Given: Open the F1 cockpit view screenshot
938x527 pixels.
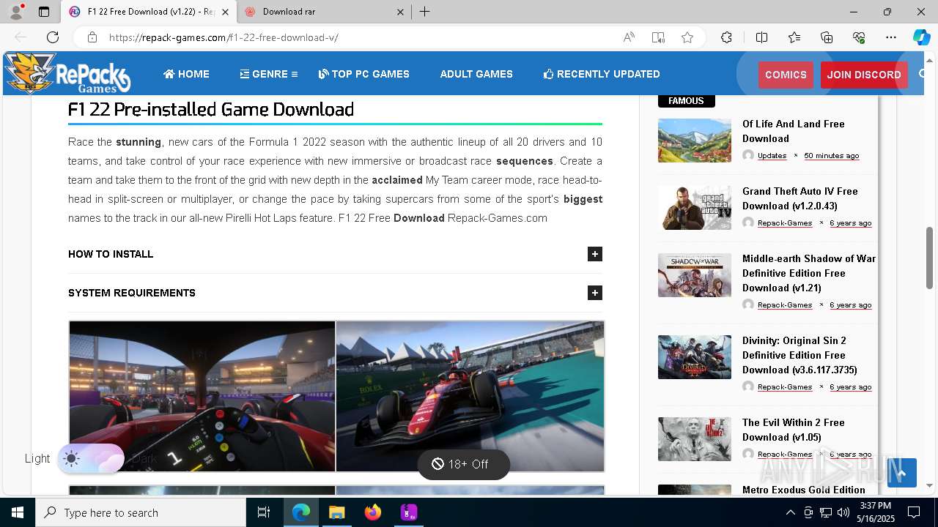Looking at the screenshot, I should [202, 396].
